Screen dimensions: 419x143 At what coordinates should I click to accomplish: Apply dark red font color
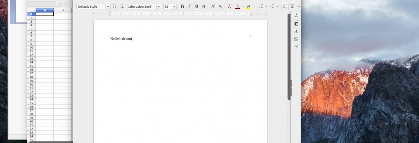(237, 6)
